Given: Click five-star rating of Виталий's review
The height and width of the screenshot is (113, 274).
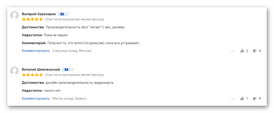Looking at the screenshot, I should click(32, 75).
